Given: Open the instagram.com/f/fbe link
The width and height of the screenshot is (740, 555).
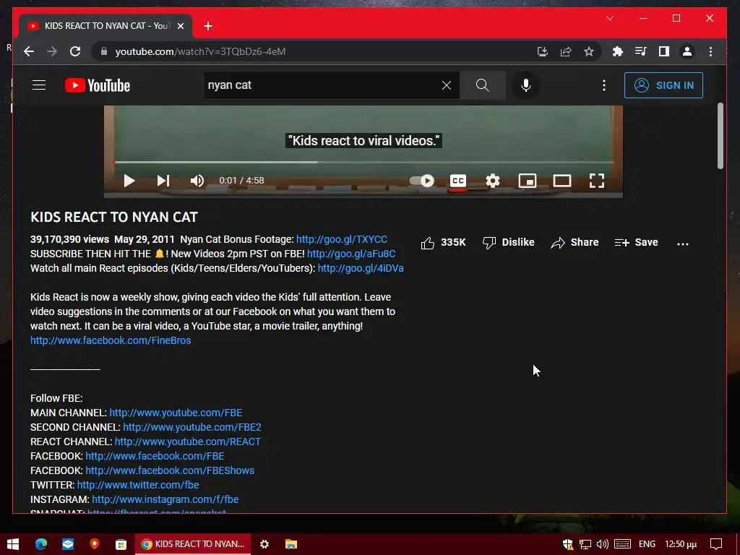Looking at the screenshot, I should [165, 499].
